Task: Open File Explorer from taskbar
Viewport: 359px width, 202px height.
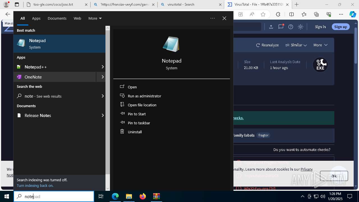Action: coord(129,196)
